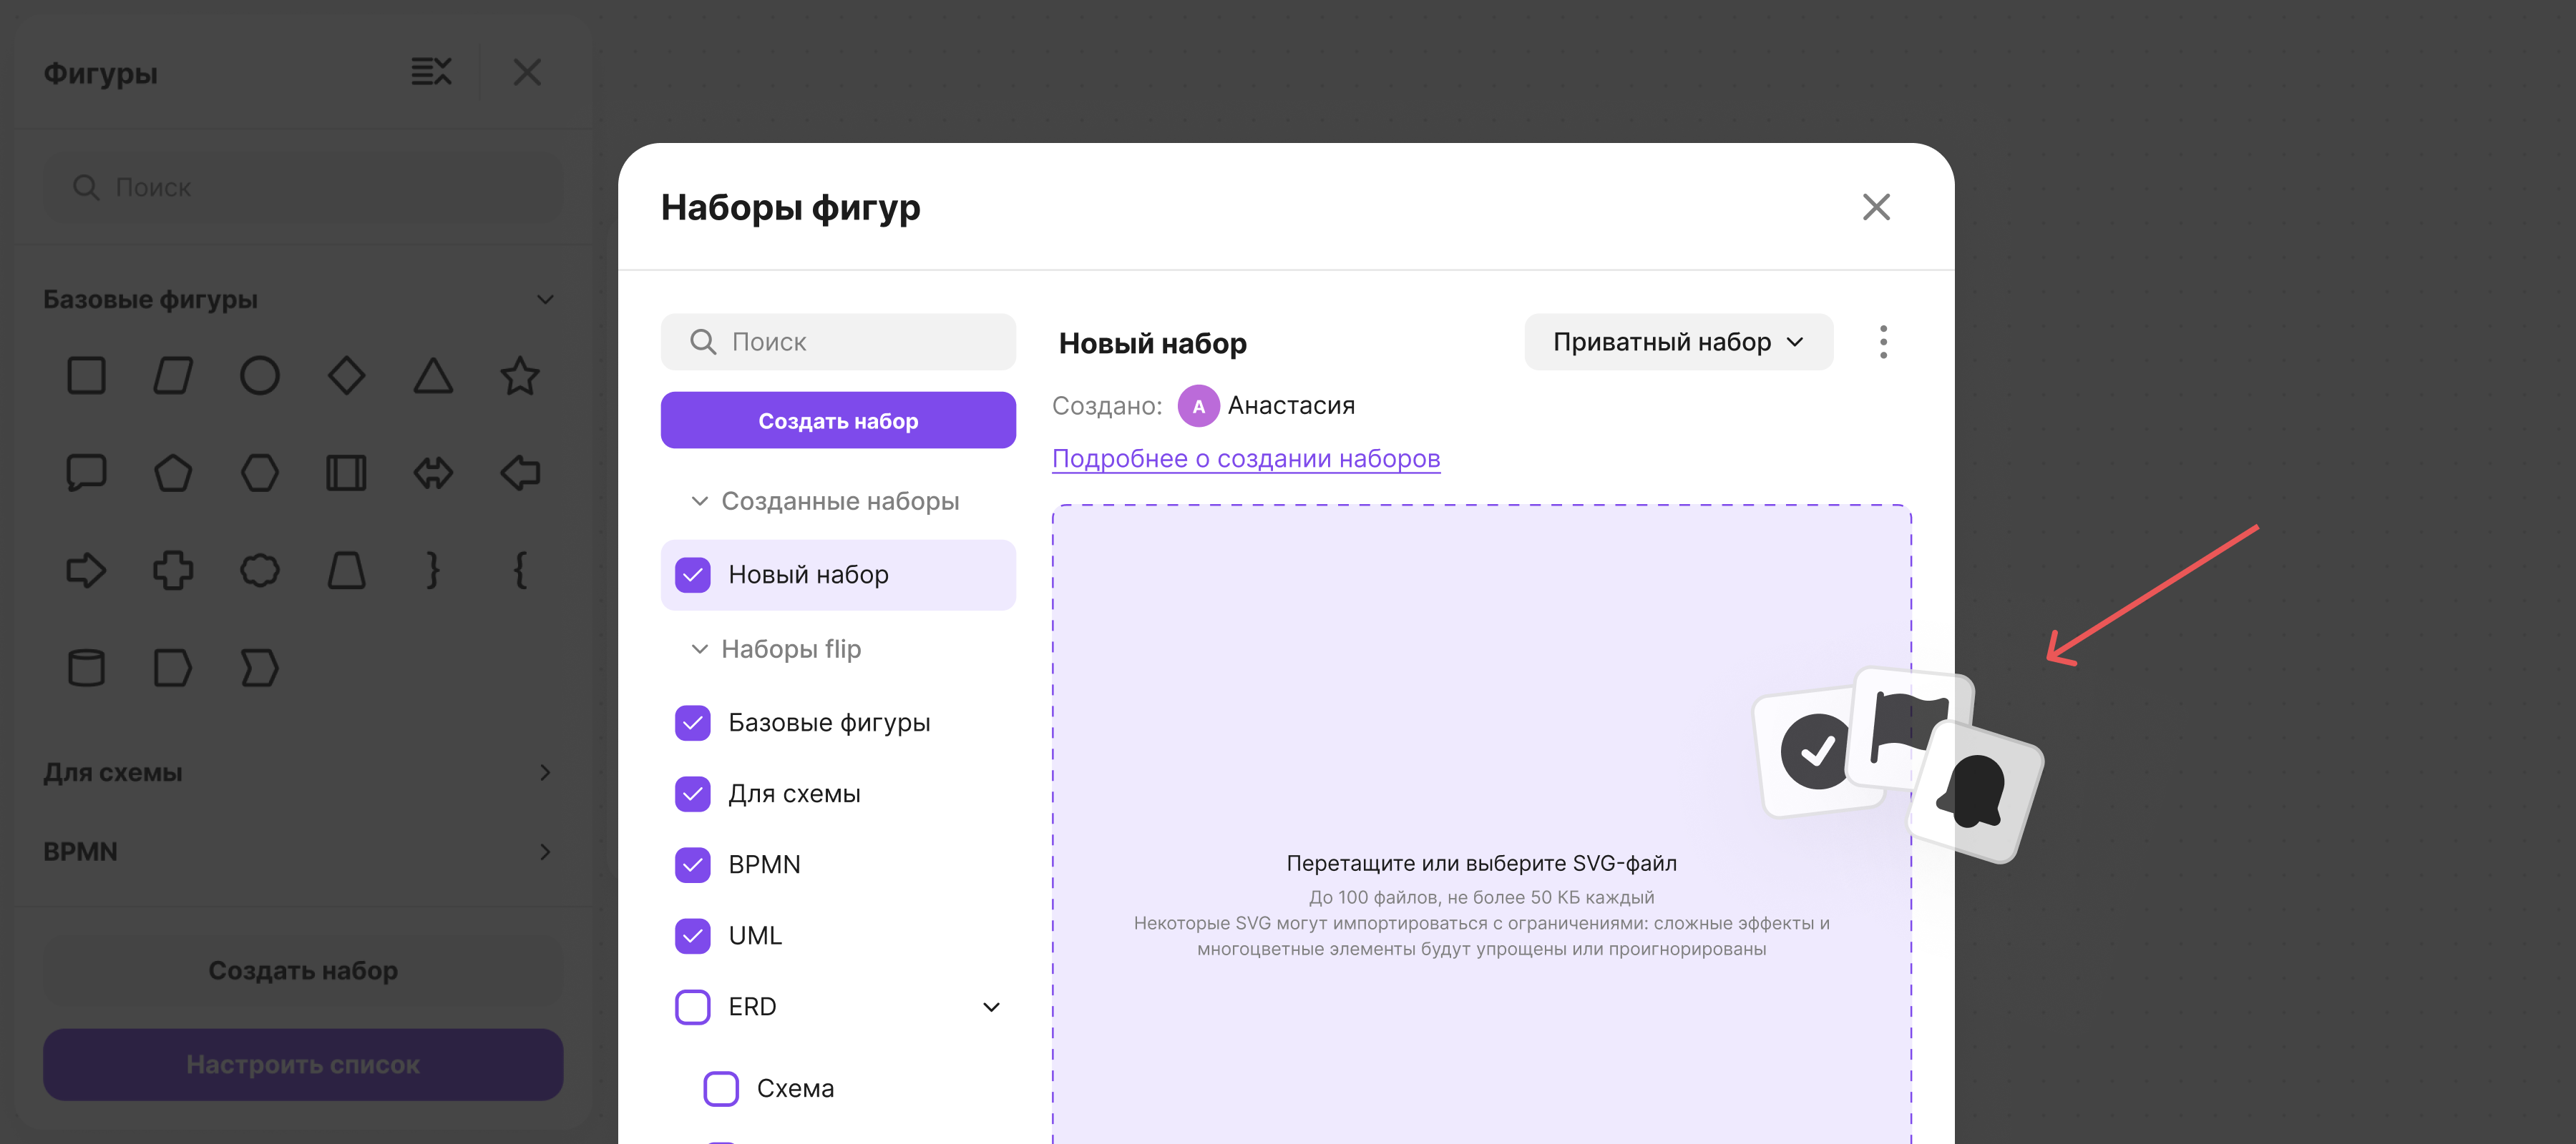The height and width of the screenshot is (1144, 2576).
Task: Select the cut-corner card shape
Action: 173,667
